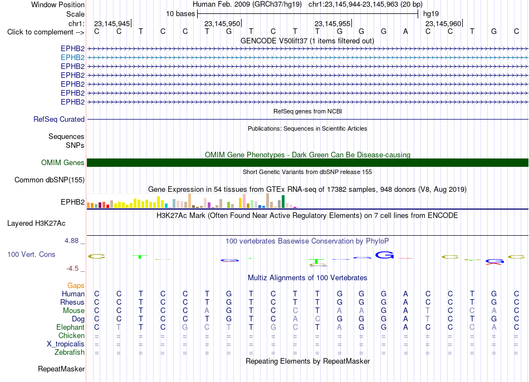The width and height of the screenshot is (529, 382).
Task: Select the Mouse species row label
Action: (x=74, y=311)
